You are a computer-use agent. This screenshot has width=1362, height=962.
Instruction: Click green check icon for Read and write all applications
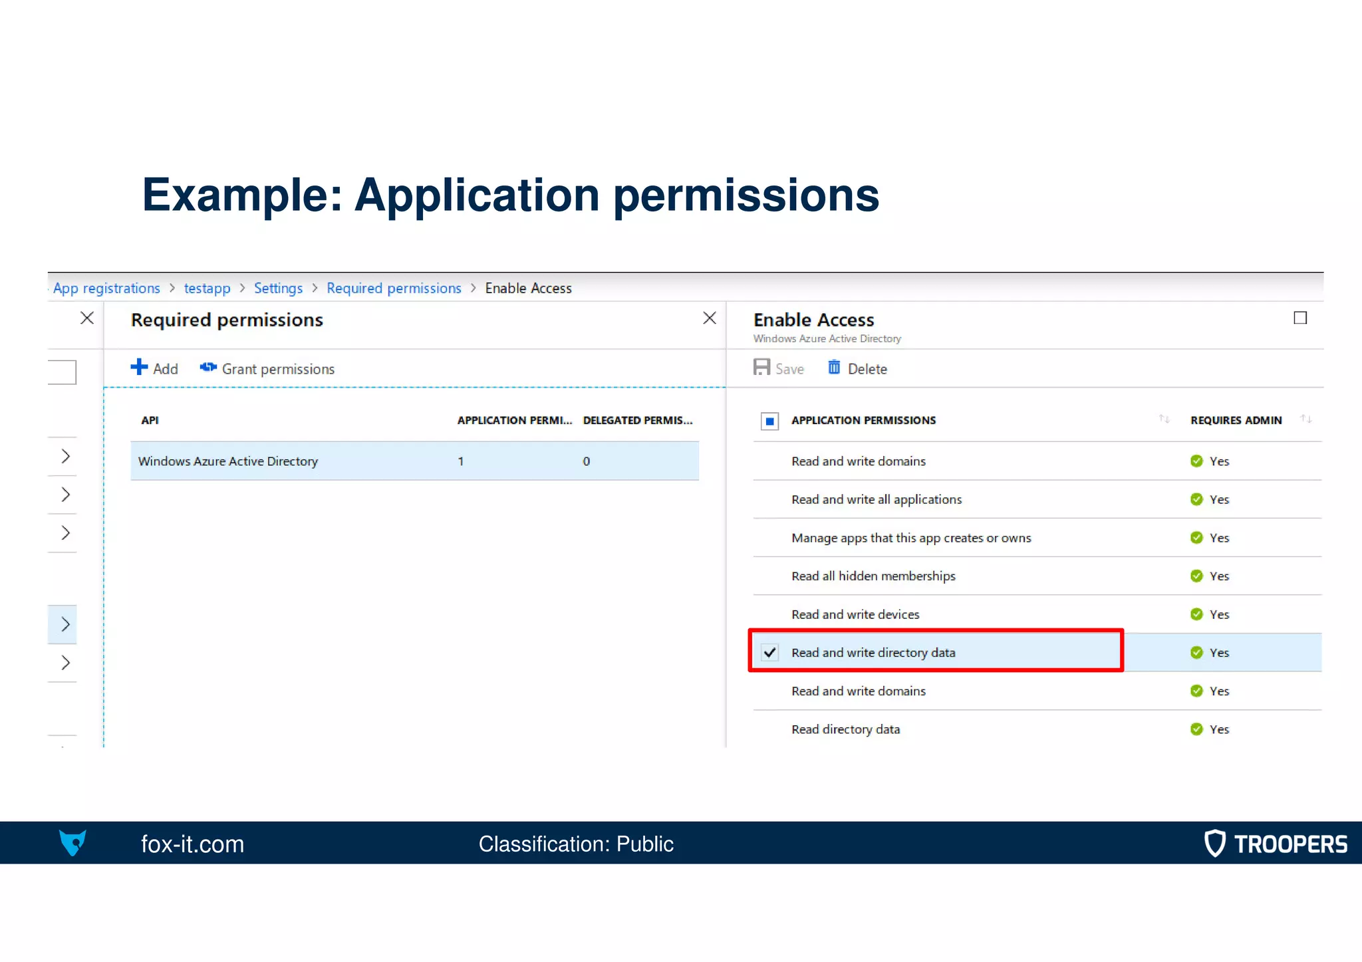pyautogui.click(x=1196, y=499)
